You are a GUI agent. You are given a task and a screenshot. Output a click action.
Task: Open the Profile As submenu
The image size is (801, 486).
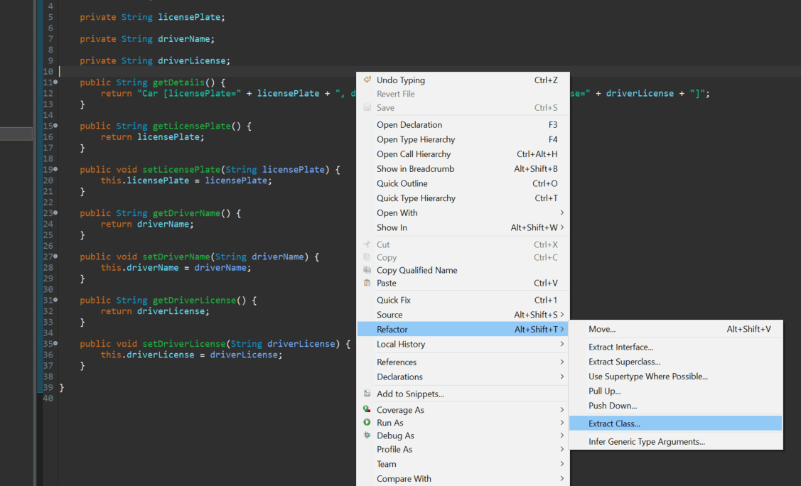(x=463, y=449)
